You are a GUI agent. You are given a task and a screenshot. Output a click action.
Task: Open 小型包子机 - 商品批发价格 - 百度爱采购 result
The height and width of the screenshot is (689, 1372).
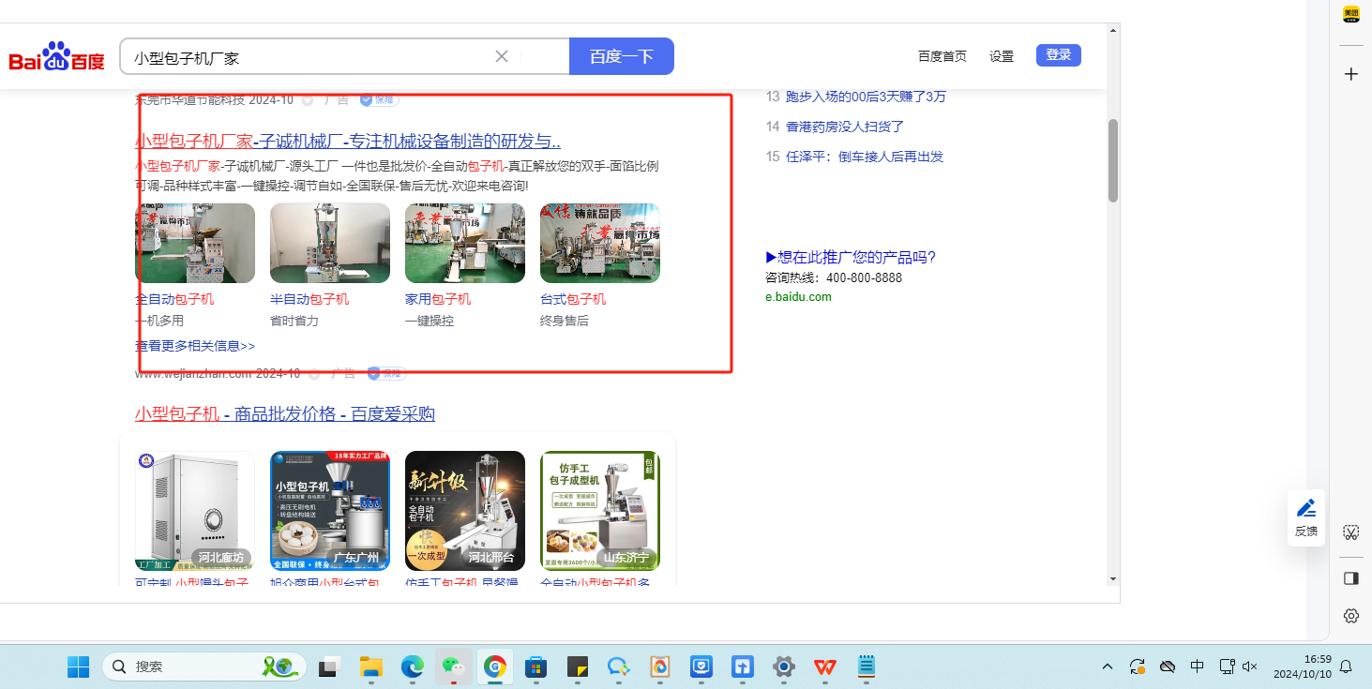(x=285, y=414)
